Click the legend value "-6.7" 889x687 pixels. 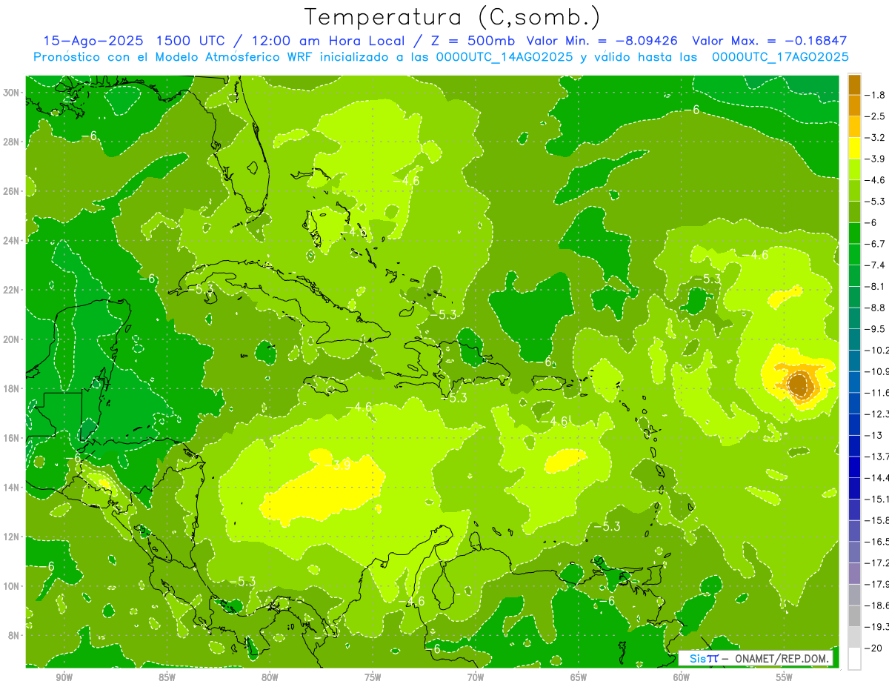876,244
